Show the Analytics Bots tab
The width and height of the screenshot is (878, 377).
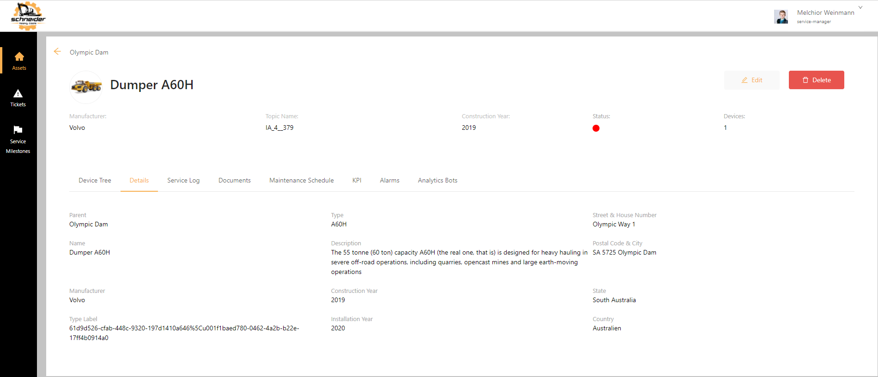pyautogui.click(x=437, y=181)
